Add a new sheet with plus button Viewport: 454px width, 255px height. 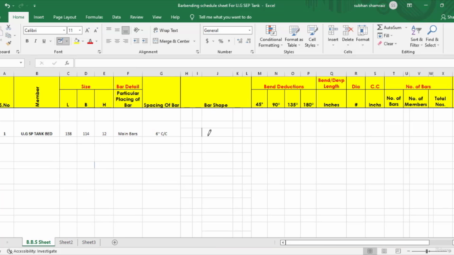(115, 242)
